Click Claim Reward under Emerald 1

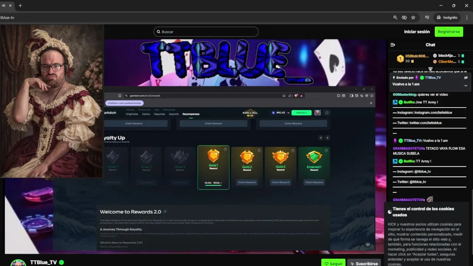tap(314, 182)
